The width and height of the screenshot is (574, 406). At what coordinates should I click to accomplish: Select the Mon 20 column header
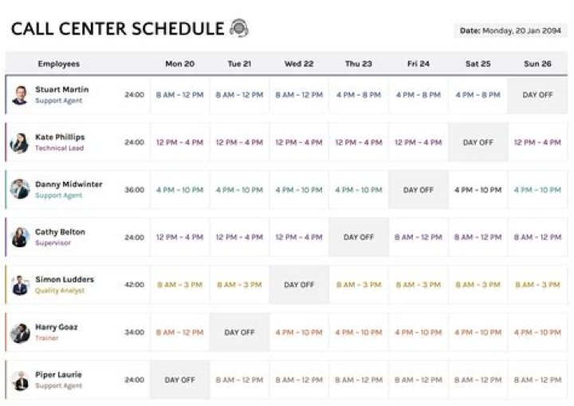click(179, 64)
